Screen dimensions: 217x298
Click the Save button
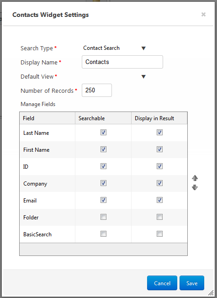coord(192,283)
